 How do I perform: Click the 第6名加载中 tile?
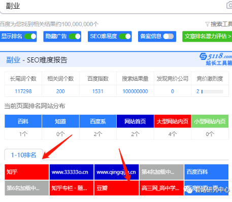(27, 188)
